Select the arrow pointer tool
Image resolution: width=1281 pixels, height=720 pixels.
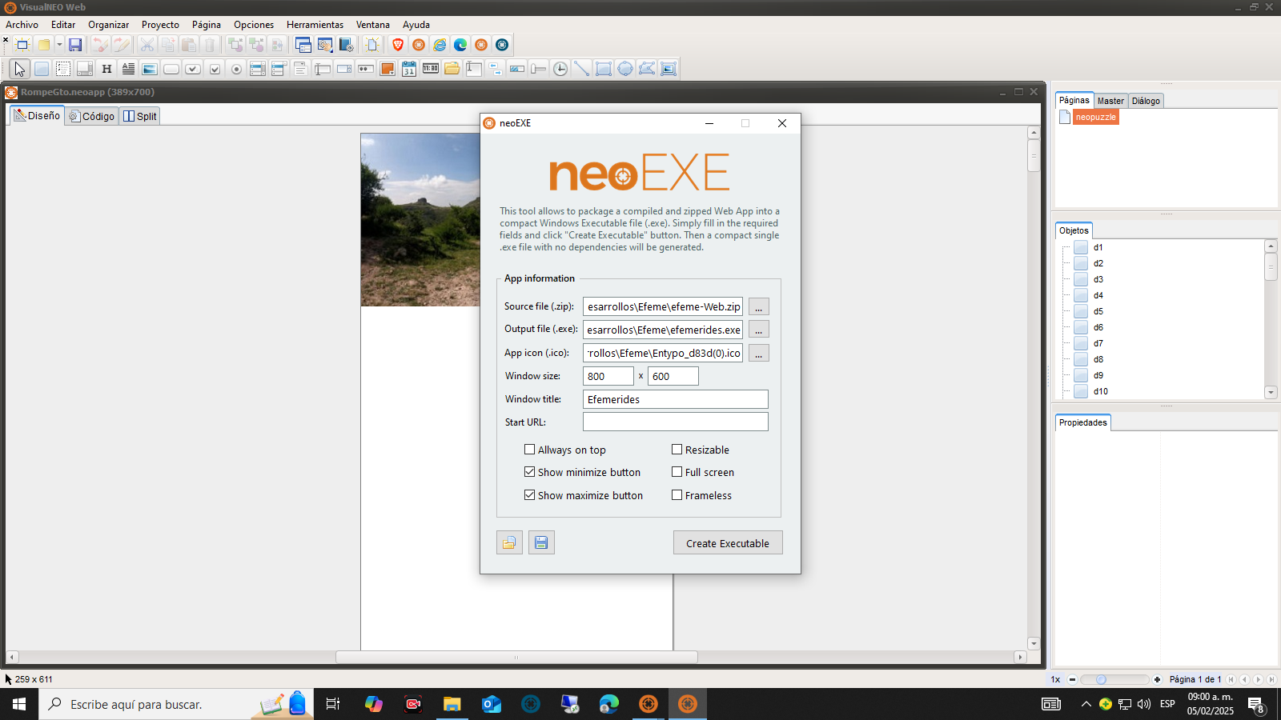point(20,69)
